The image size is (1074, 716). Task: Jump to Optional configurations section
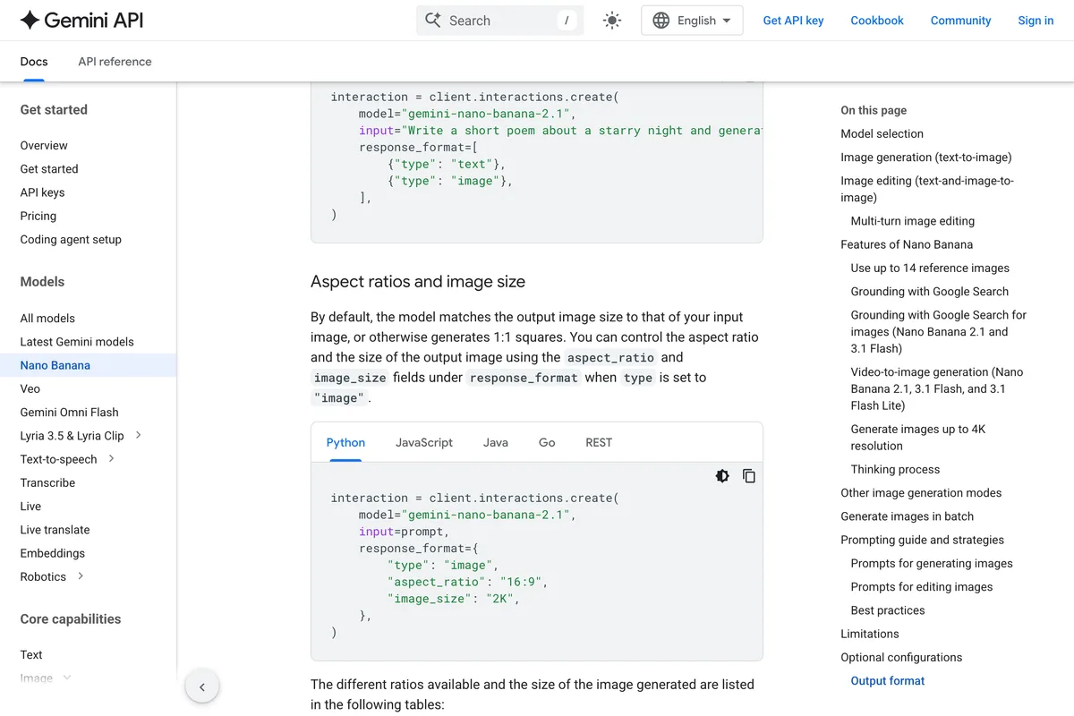(x=901, y=657)
